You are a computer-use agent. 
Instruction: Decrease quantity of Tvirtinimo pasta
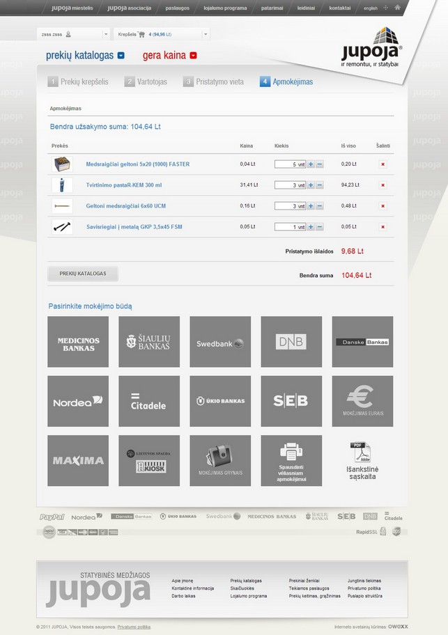point(320,185)
